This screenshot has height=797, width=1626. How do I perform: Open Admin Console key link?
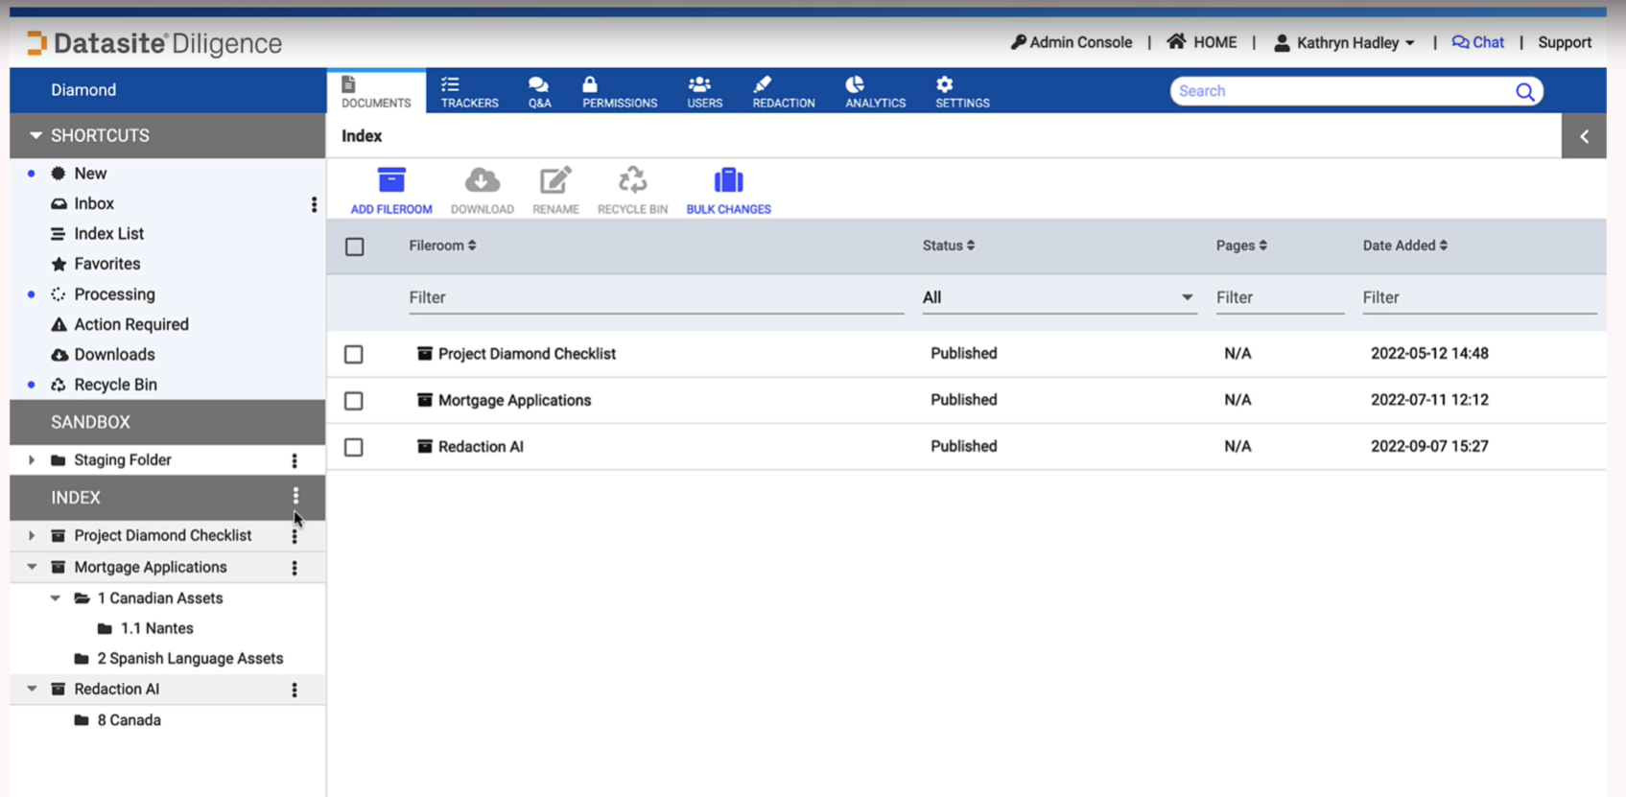pos(1072,42)
